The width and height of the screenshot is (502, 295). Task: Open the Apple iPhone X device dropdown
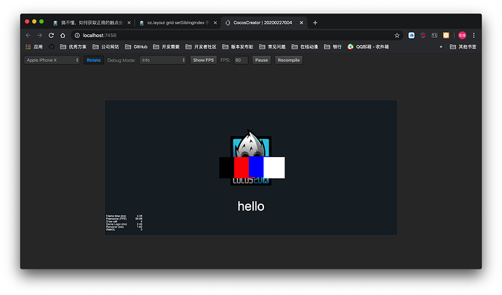(x=52, y=60)
